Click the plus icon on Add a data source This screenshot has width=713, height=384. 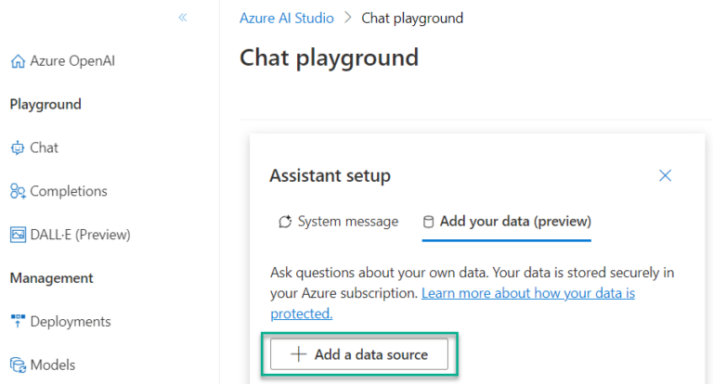[298, 354]
